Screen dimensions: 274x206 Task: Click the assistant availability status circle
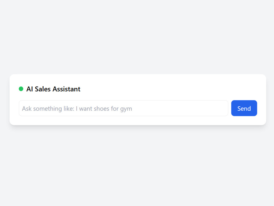pos(21,89)
